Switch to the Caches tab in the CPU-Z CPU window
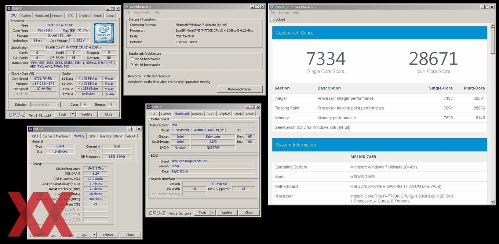Viewport: 499px width, 244px height. pyautogui.click(x=26, y=15)
